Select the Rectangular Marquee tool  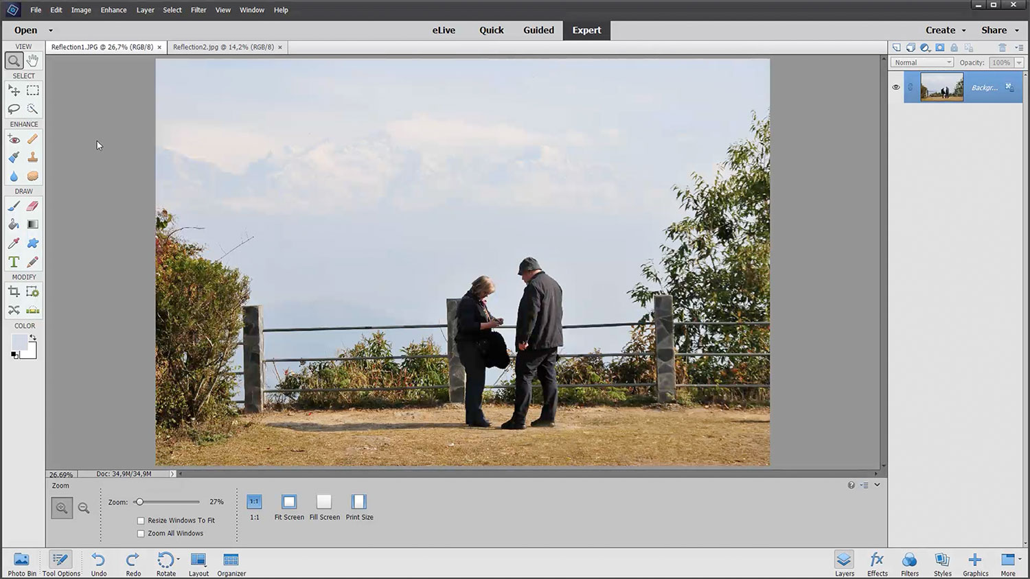pyautogui.click(x=32, y=91)
